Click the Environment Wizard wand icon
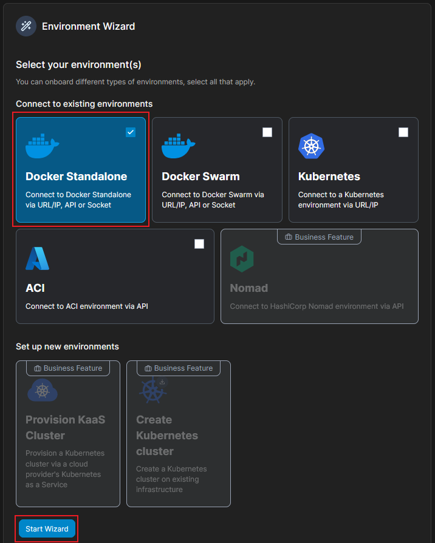The height and width of the screenshot is (543, 435). [x=26, y=26]
